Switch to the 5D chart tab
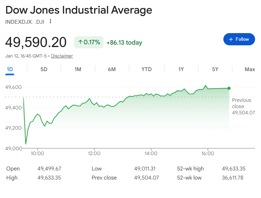The width and height of the screenshot is (261, 198). [44, 69]
